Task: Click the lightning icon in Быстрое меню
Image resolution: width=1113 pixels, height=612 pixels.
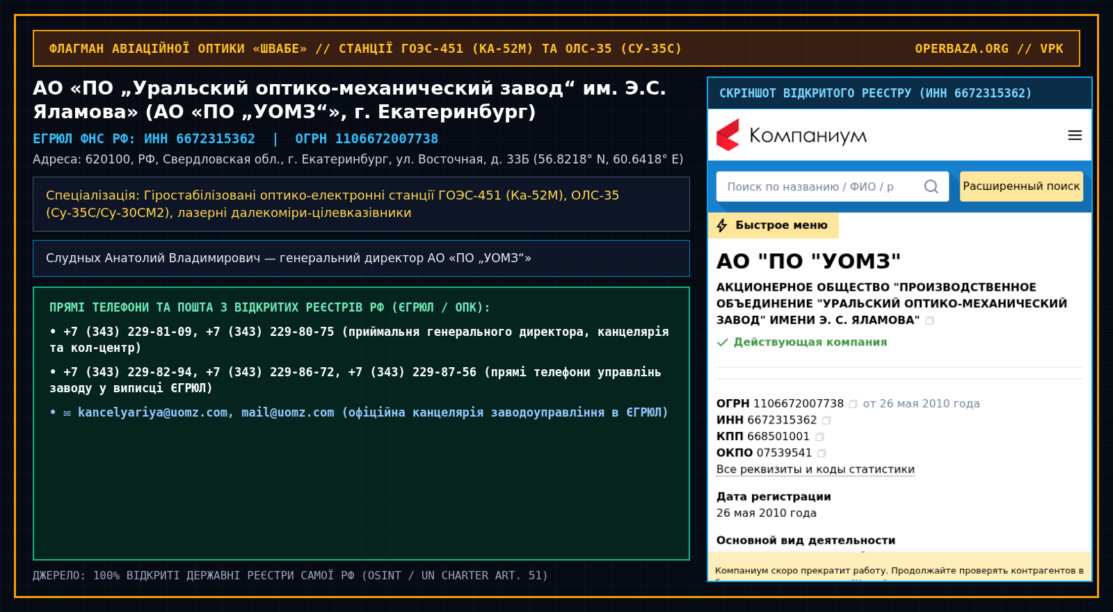Action: (722, 225)
